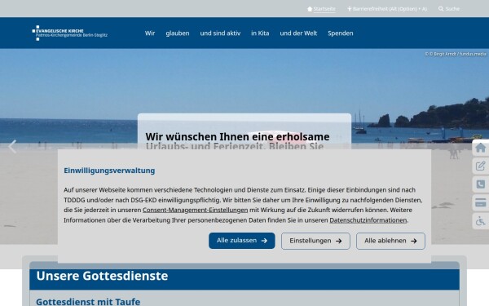The height and width of the screenshot is (306, 489).
Task: Open the 'und der Welt' menu item
Action: click(x=298, y=33)
